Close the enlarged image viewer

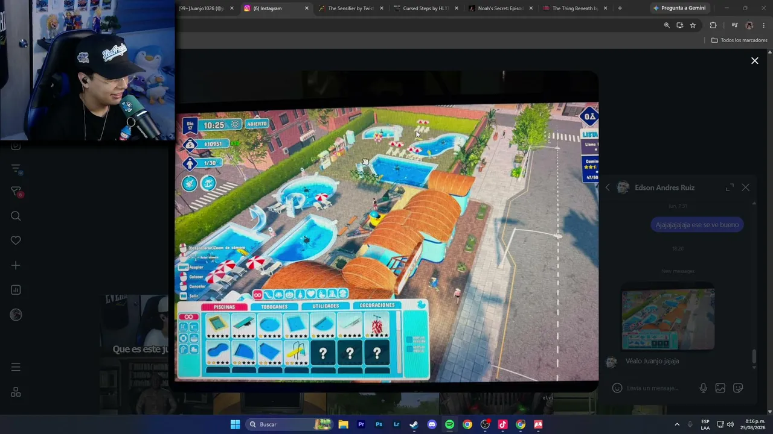tap(754, 60)
